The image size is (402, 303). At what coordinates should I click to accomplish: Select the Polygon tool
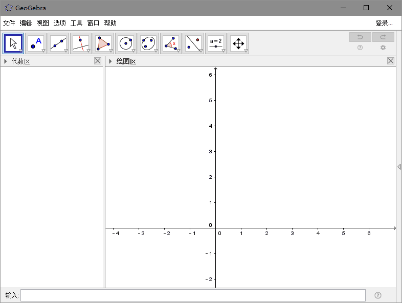103,43
